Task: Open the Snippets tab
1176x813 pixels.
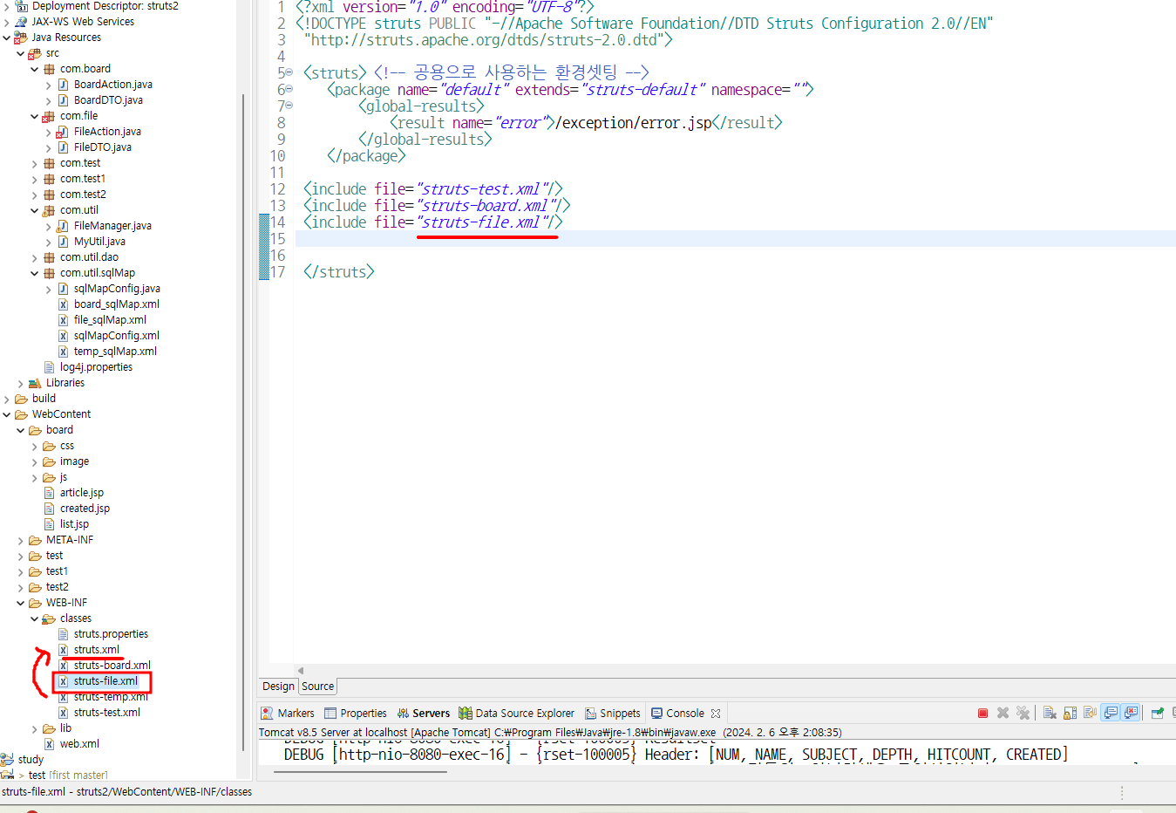Action: point(612,714)
